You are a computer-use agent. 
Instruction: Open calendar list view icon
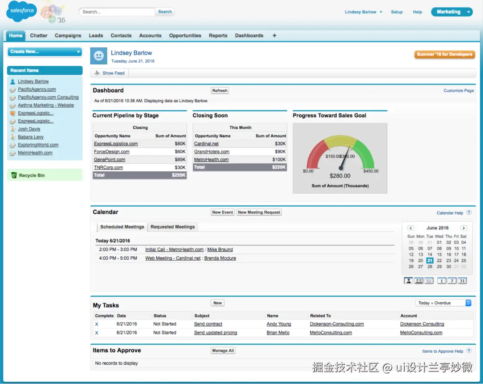(429, 281)
